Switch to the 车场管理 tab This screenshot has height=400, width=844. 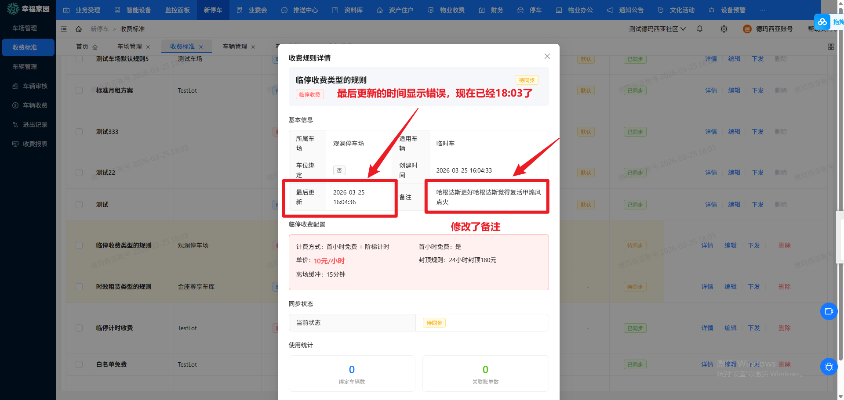click(x=130, y=47)
